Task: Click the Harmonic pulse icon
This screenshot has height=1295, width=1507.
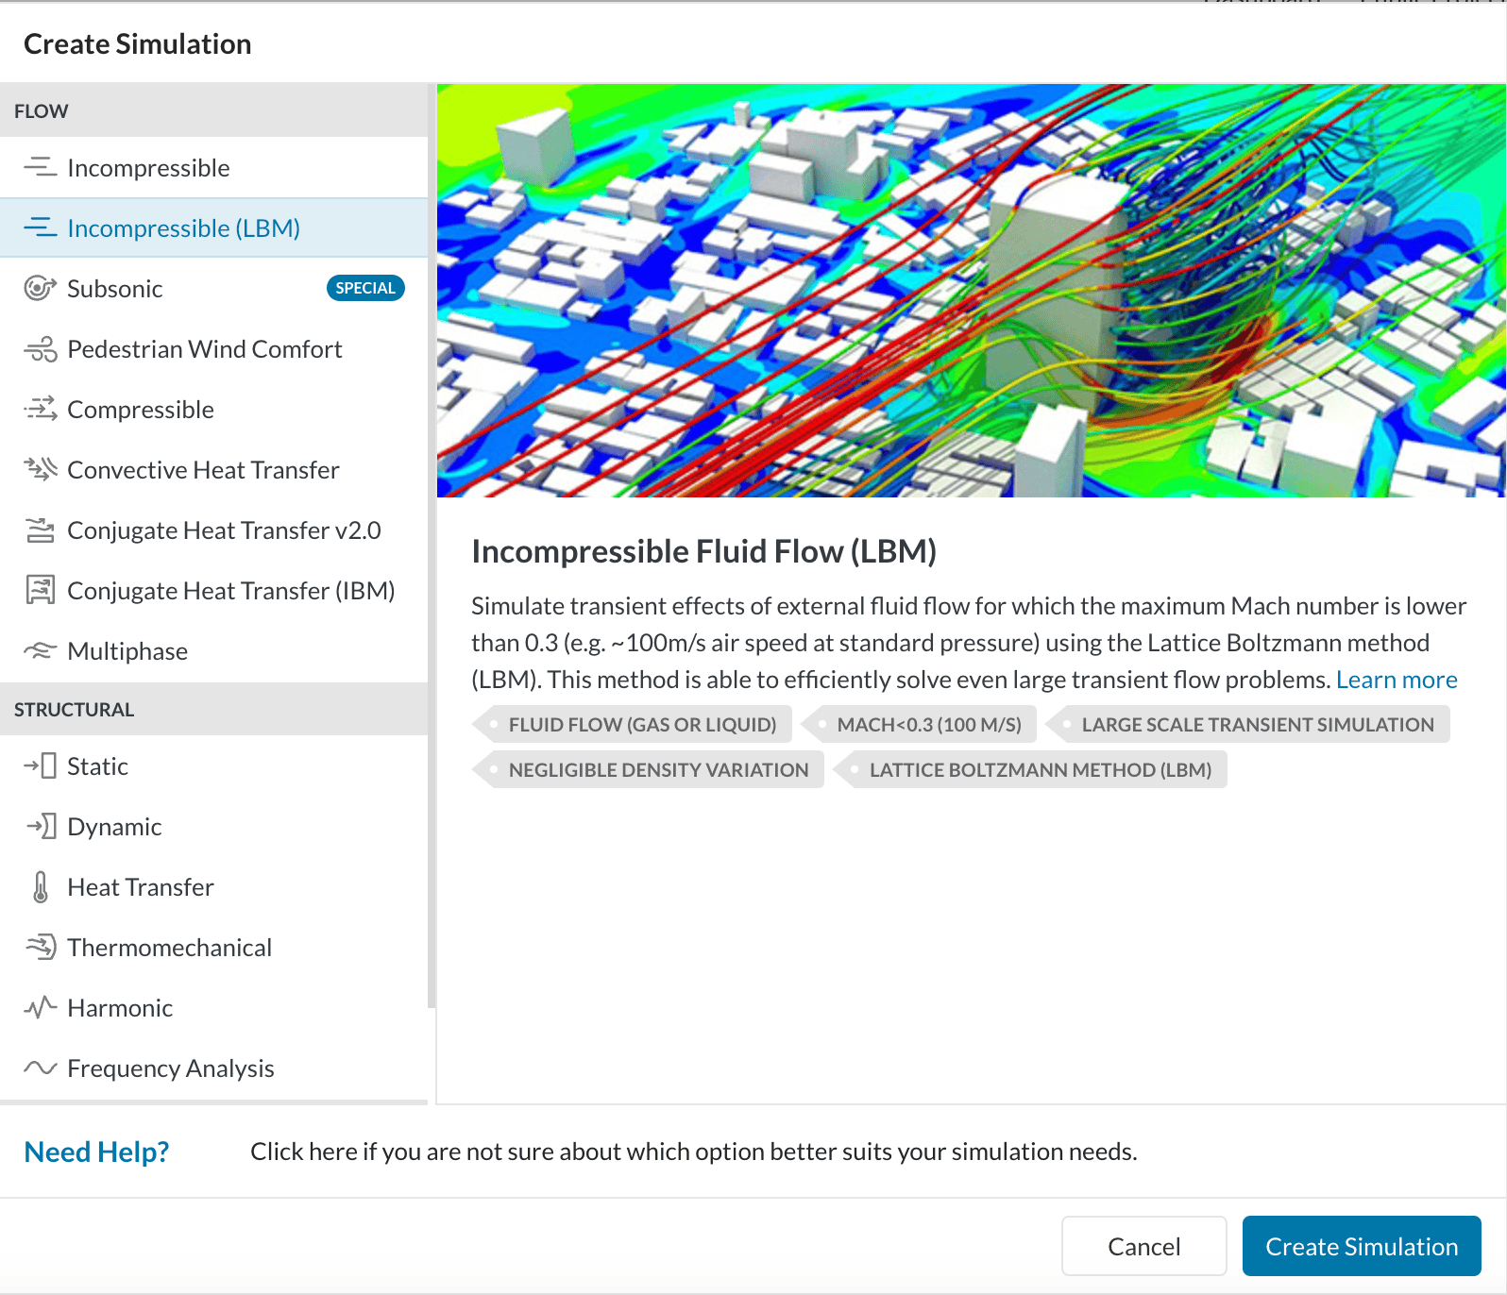Action: coord(40,1008)
